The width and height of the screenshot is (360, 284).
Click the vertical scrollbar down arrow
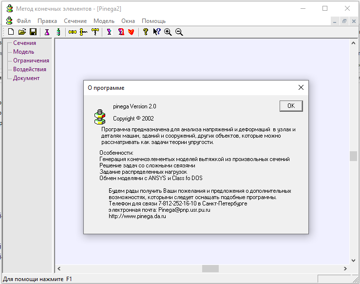point(353,260)
